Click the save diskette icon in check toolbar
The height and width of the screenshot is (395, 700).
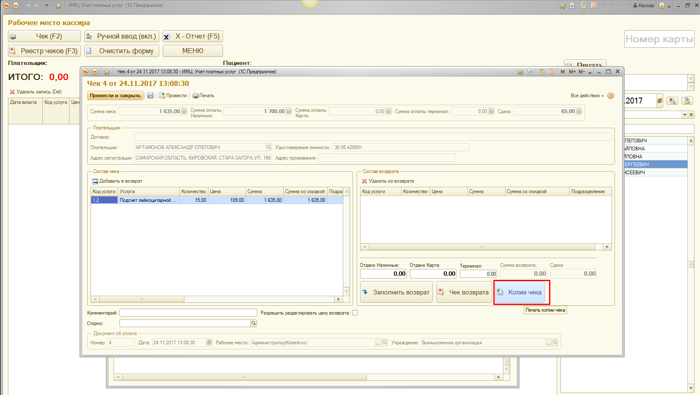coord(150,96)
